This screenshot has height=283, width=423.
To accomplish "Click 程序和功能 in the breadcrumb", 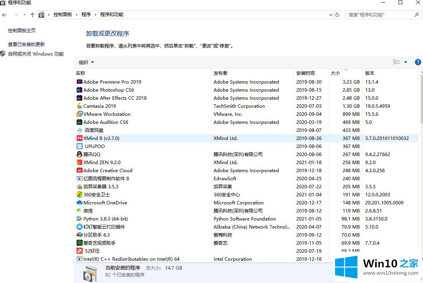I will (112, 15).
